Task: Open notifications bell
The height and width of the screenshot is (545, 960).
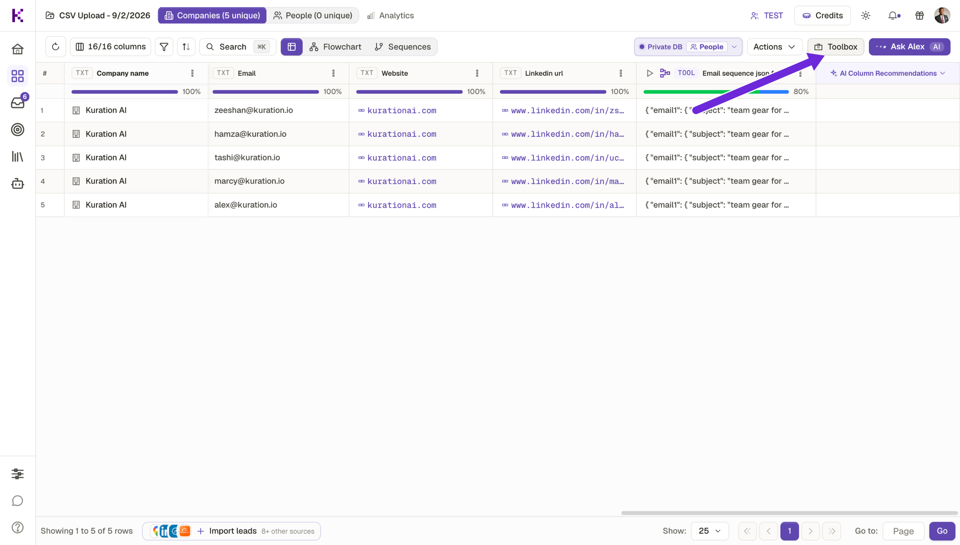Action: 894,15
